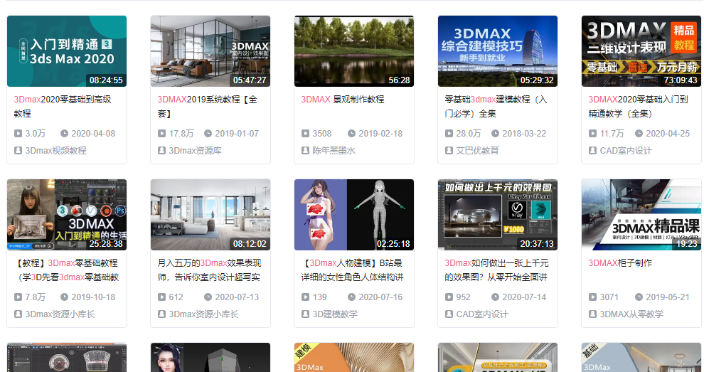Click the uploader icon beside 3DMAX从零教学
704x372 pixels.
[592, 314]
